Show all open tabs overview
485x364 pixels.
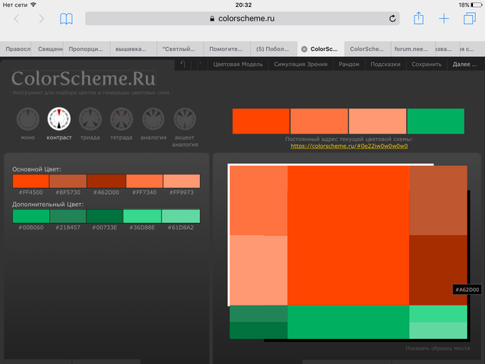[470, 18]
